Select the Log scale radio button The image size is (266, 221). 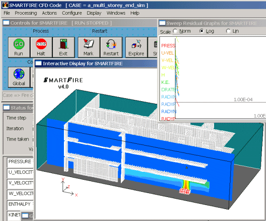point(202,31)
